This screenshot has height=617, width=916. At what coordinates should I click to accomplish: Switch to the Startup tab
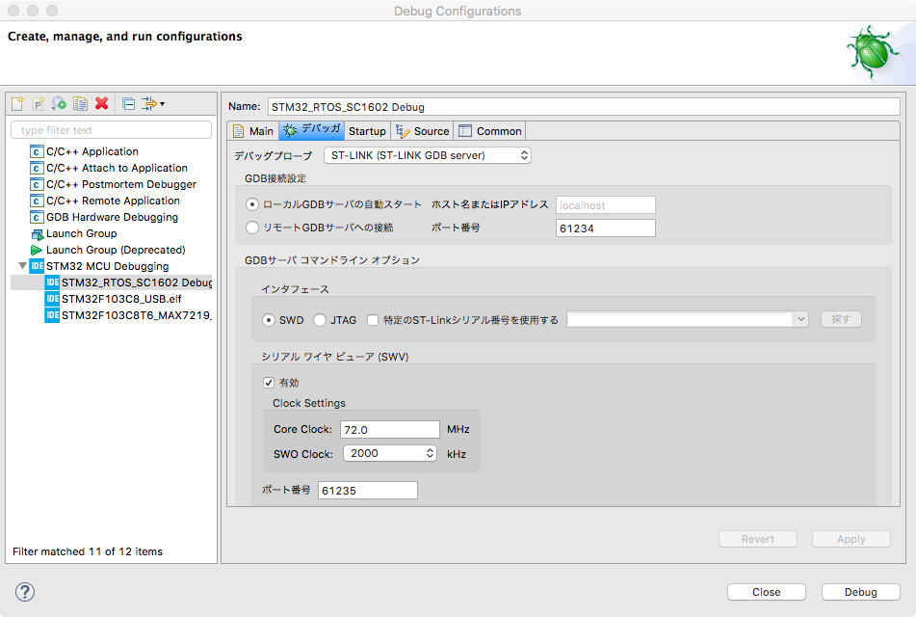pyautogui.click(x=367, y=131)
